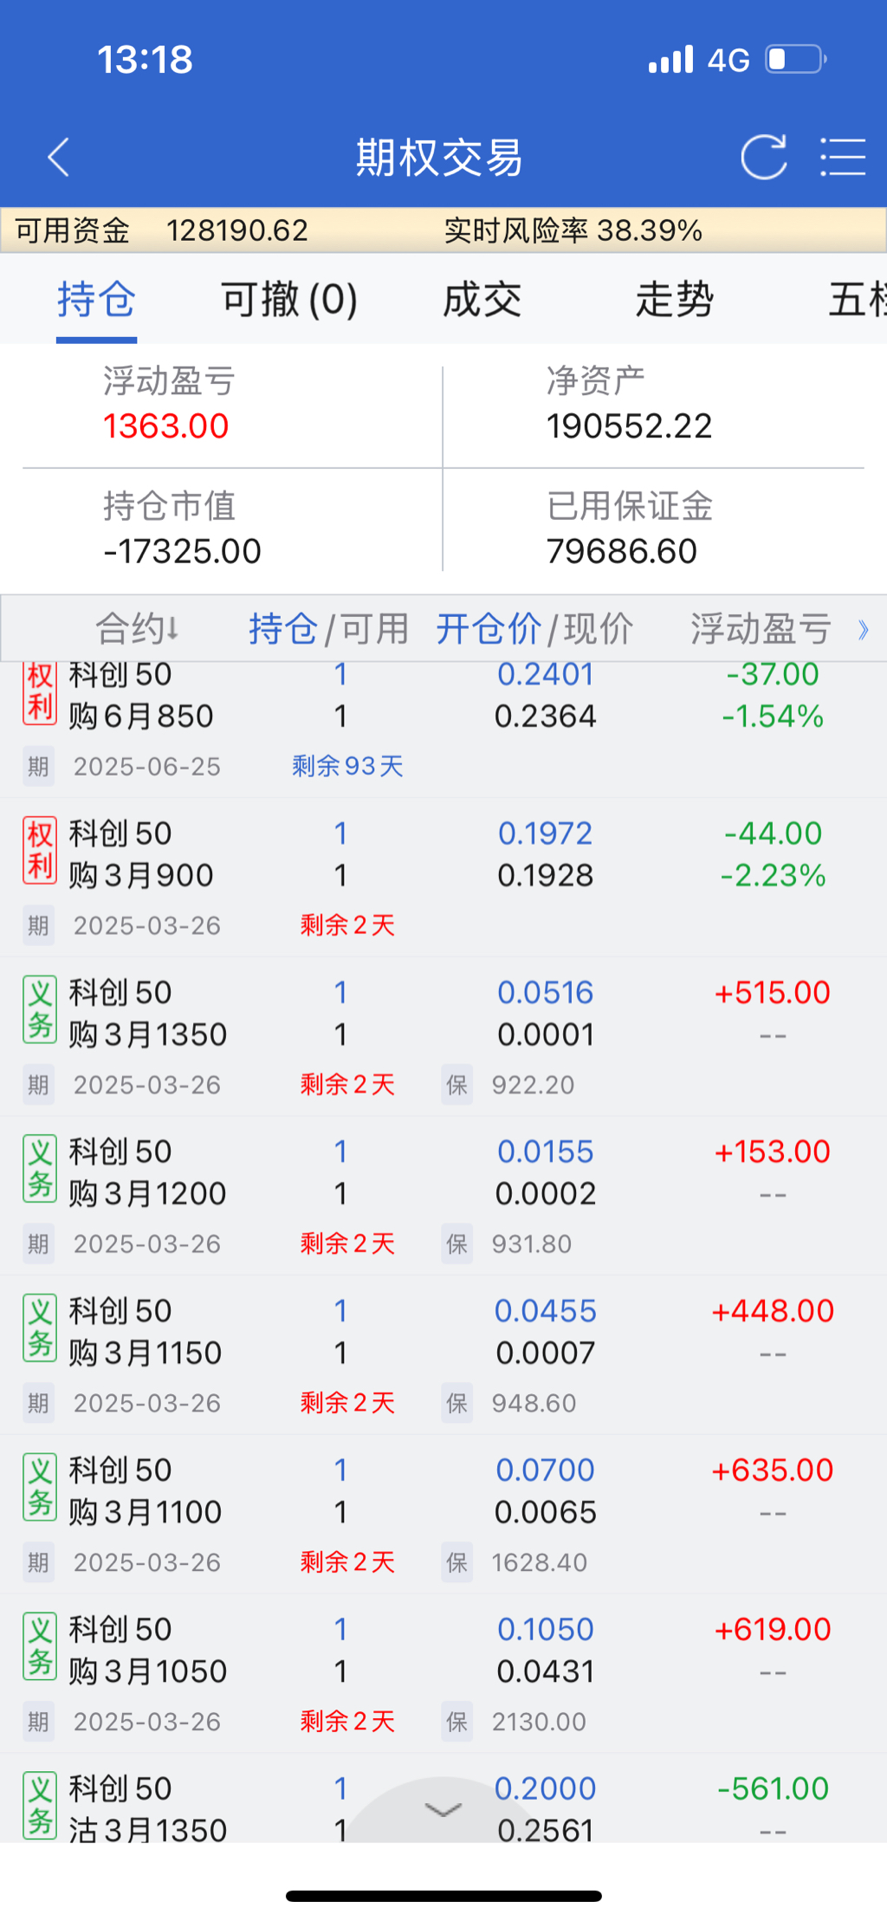Viewport: 887px width, 1921px height.
Task: Expand more columns with right double-chevron
Action: coord(863,629)
